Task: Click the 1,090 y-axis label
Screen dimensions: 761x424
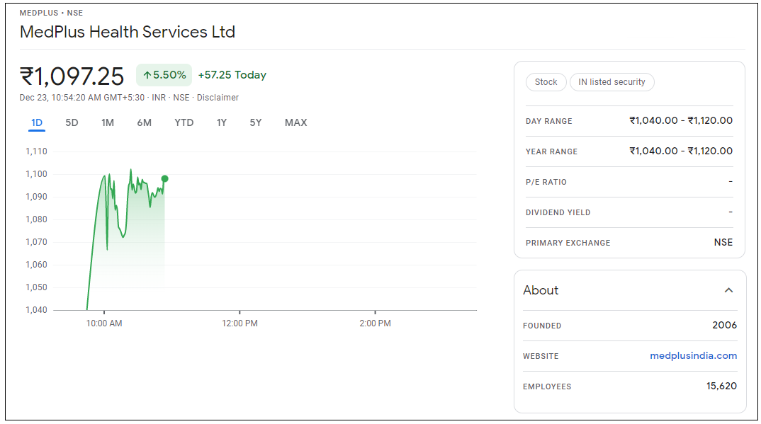Action: 36,197
